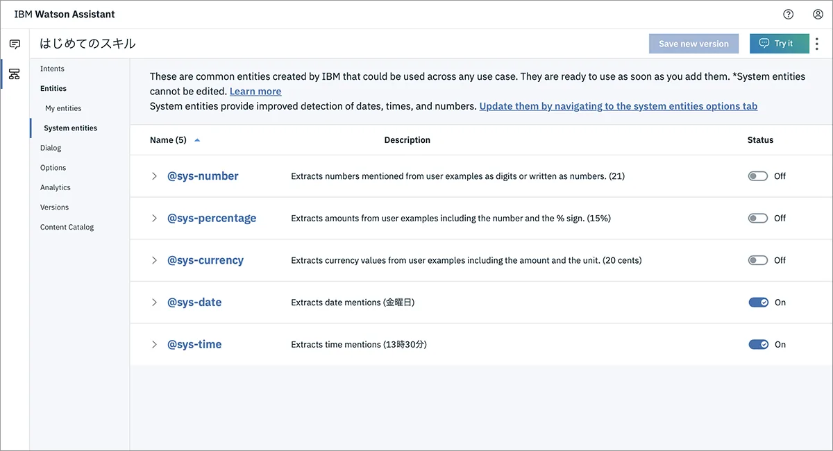Viewport: 833px width, 451px height.
Task: Click the Save new version button
Action: (x=693, y=44)
